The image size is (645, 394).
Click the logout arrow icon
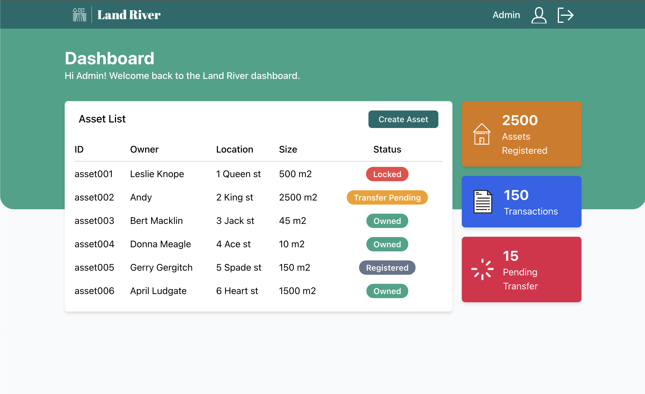point(565,15)
